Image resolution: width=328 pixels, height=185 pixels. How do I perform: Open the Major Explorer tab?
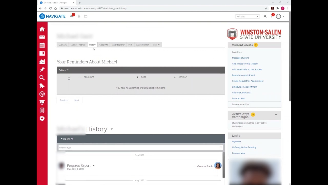pos(118,45)
